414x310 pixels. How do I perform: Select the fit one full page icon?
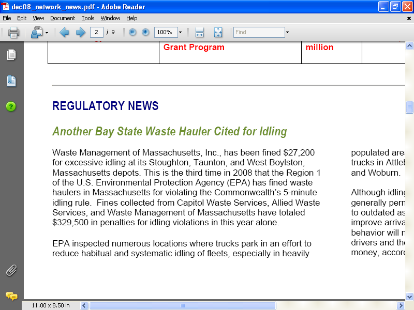(218, 33)
